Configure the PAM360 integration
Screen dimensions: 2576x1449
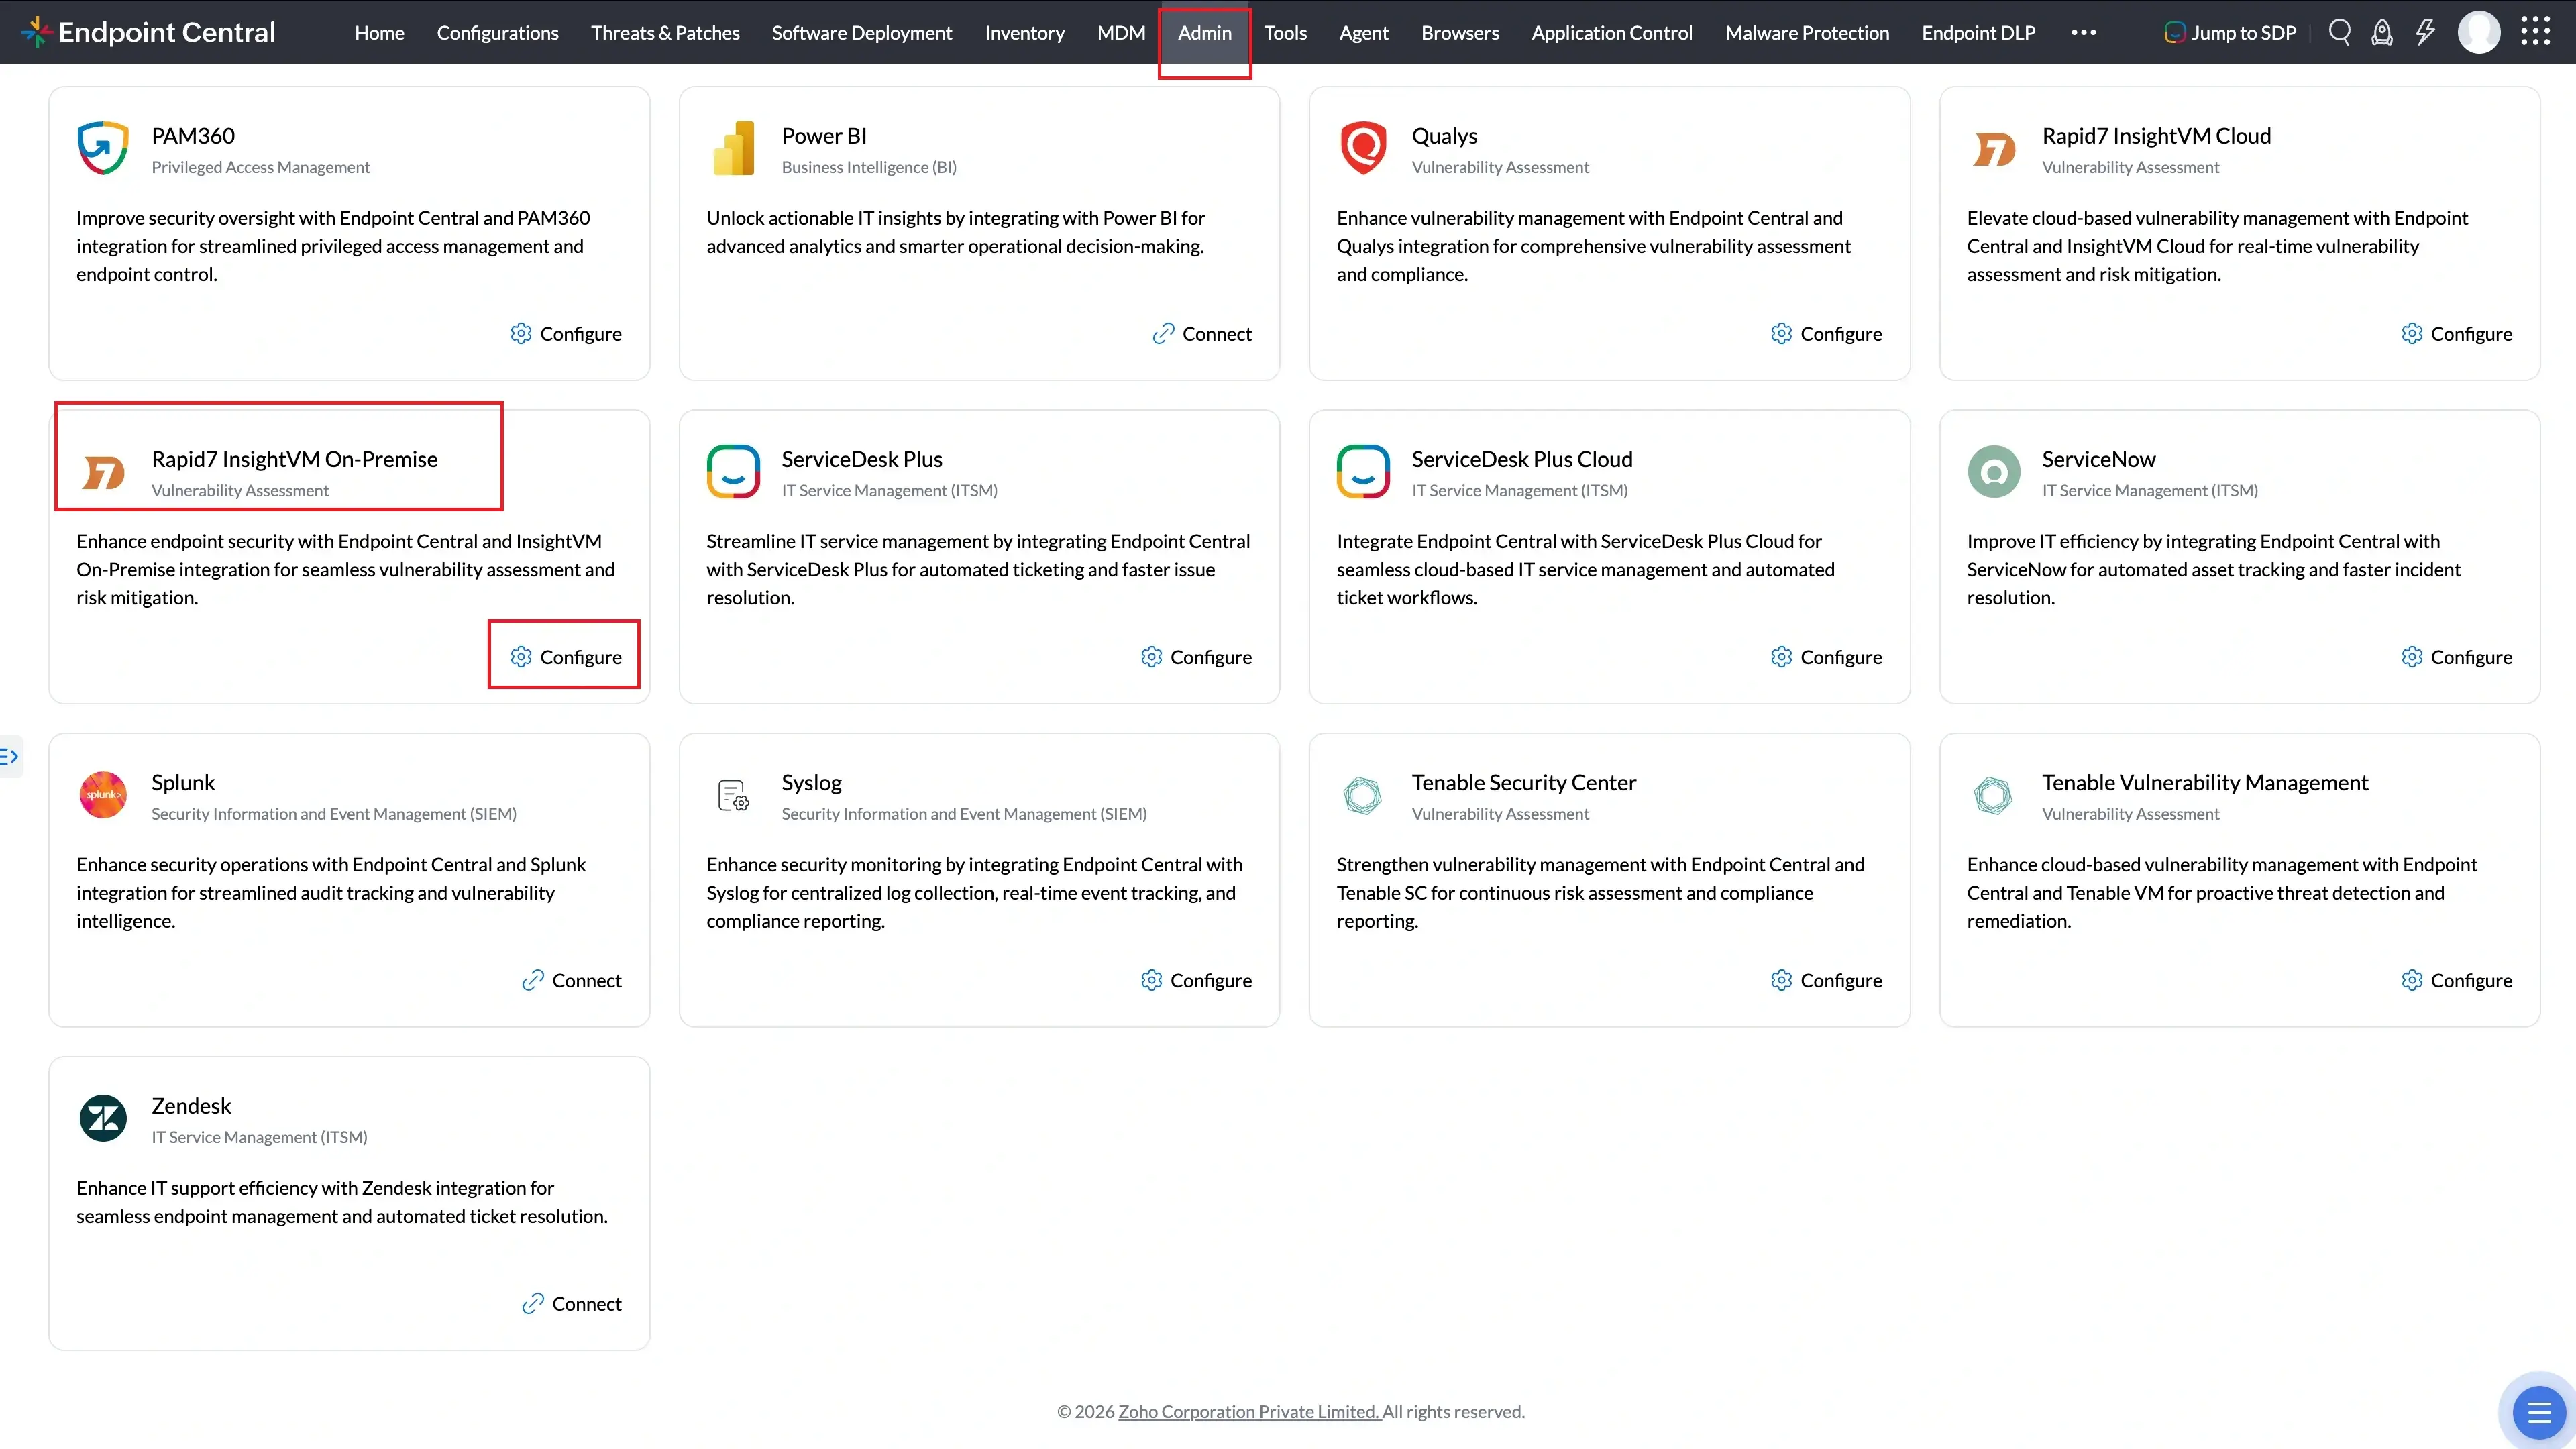(566, 333)
